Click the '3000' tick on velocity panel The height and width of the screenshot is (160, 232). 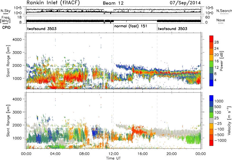click(x=17, y=112)
